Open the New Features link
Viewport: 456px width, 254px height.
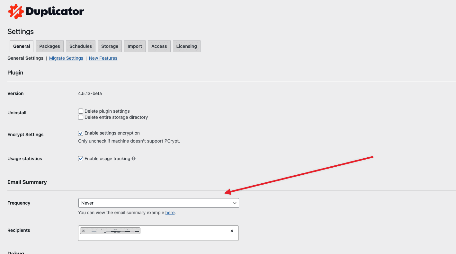tap(103, 58)
